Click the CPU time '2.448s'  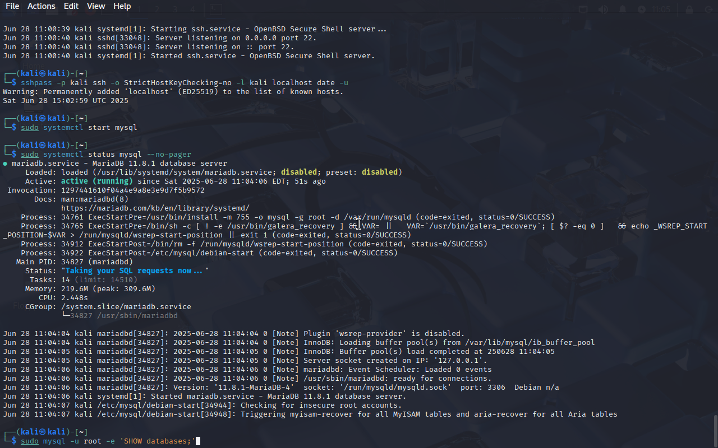click(x=75, y=298)
